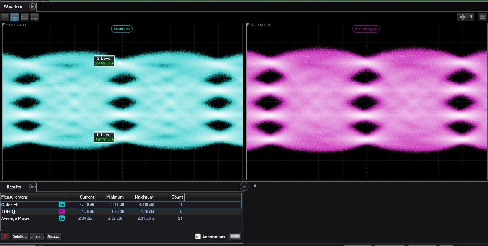
Task: Click the results table view icon
Action: (x=235, y=236)
